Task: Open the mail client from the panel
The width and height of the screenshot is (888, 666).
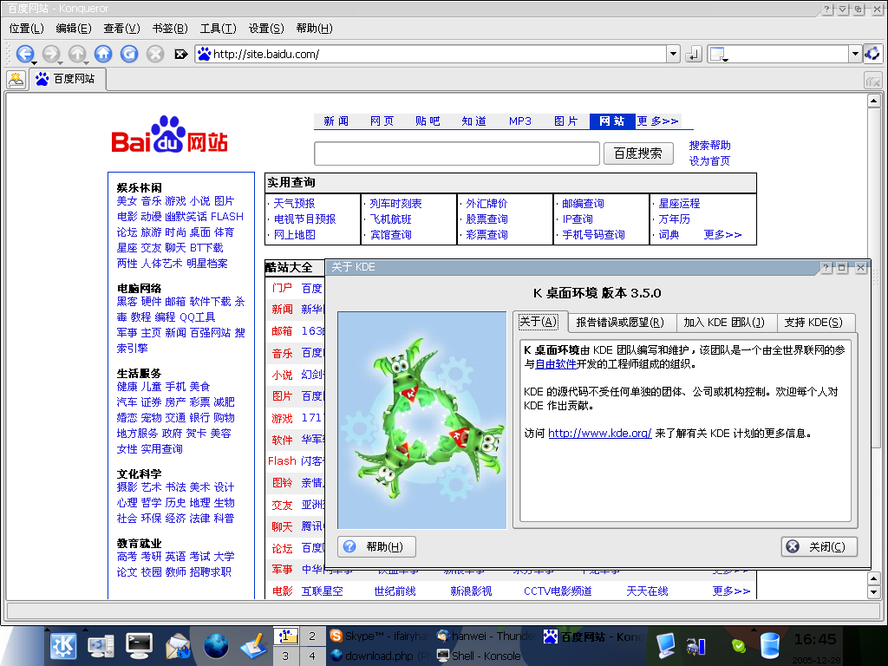Action: coord(178,645)
